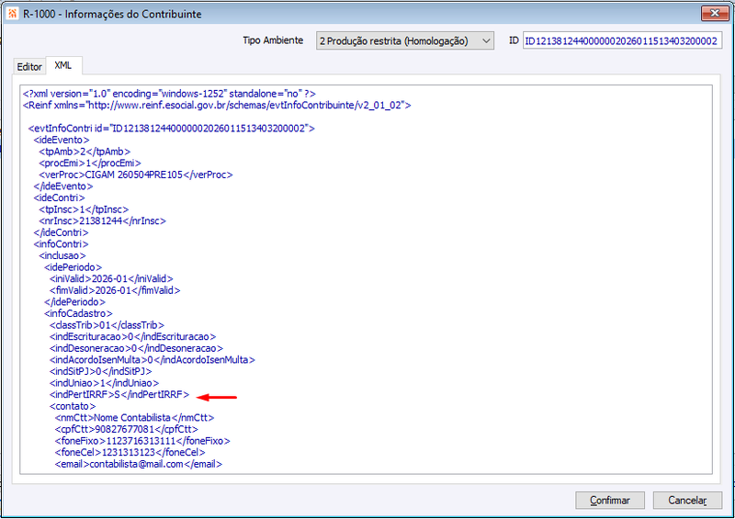The image size is (735, 519).
Task: Click the closing idePeriodo tag
Action: (x=74, y=302)
